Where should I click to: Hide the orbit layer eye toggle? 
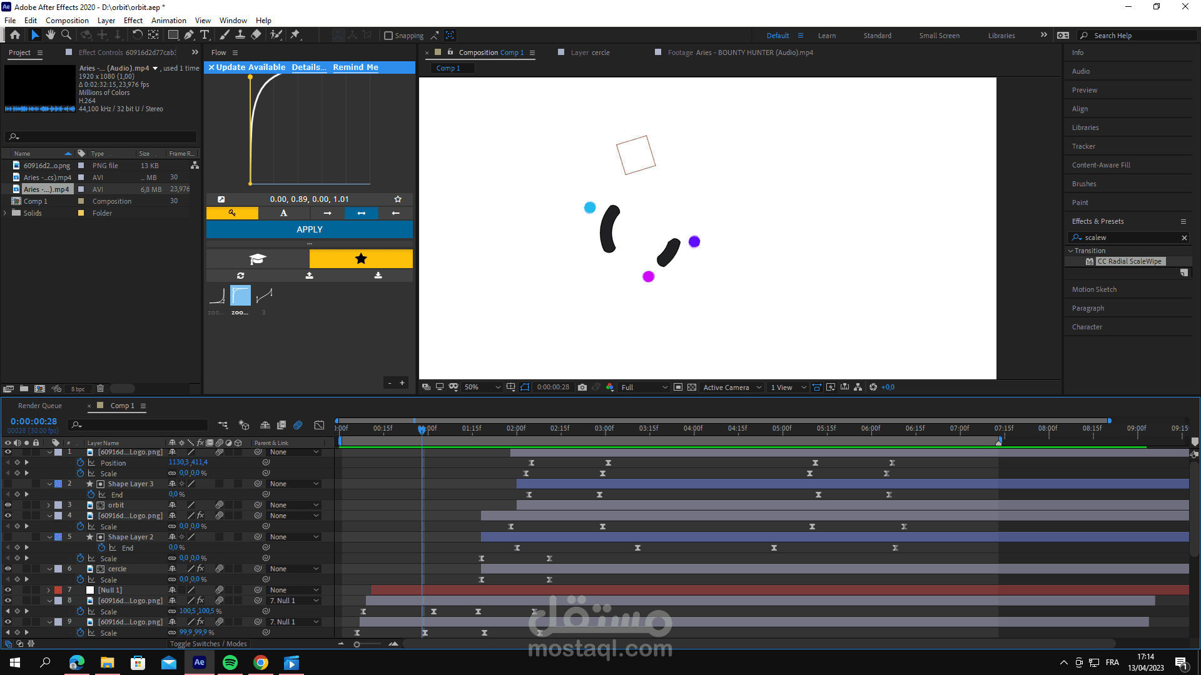pyautogui.click(x=8, y=505)
